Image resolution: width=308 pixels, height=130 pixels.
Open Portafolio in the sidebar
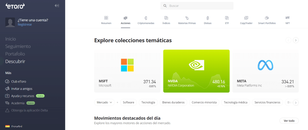[x=15, y=54]
